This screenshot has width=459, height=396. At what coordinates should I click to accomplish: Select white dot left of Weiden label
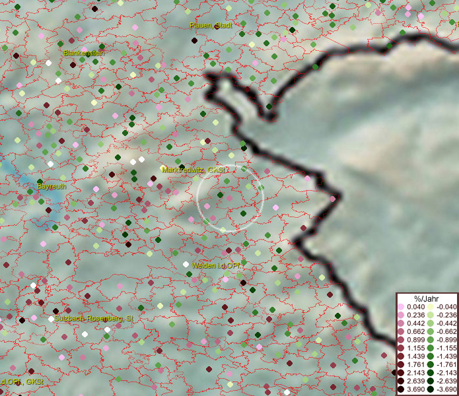tap(186, 265)
